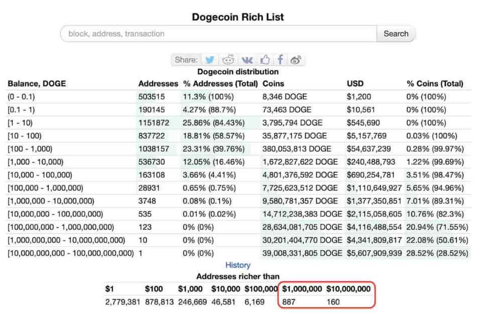
Task: Click the Dogecoin Rich List title
Action: click(x=238, y=17)
